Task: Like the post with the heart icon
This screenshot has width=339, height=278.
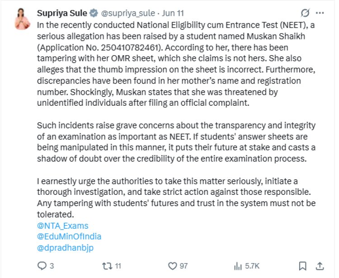Action: coord(172,265)
